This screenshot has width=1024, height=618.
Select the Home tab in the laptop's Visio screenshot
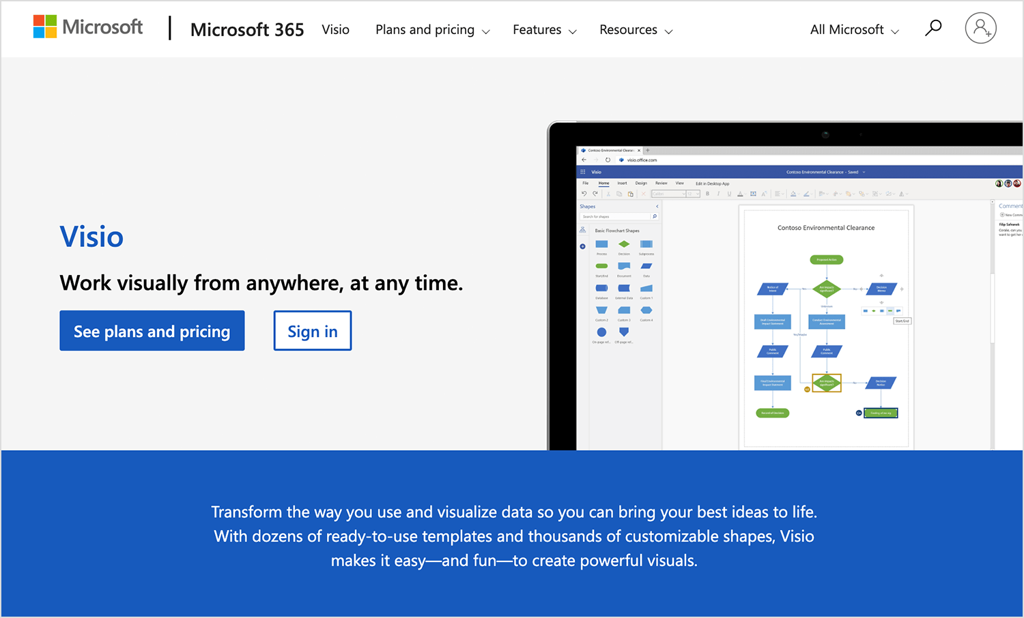point(603,183)
